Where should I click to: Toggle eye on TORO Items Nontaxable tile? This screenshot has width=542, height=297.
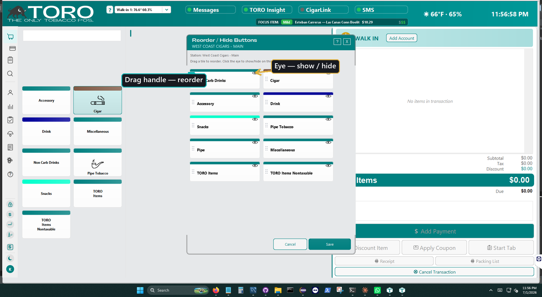328,165
